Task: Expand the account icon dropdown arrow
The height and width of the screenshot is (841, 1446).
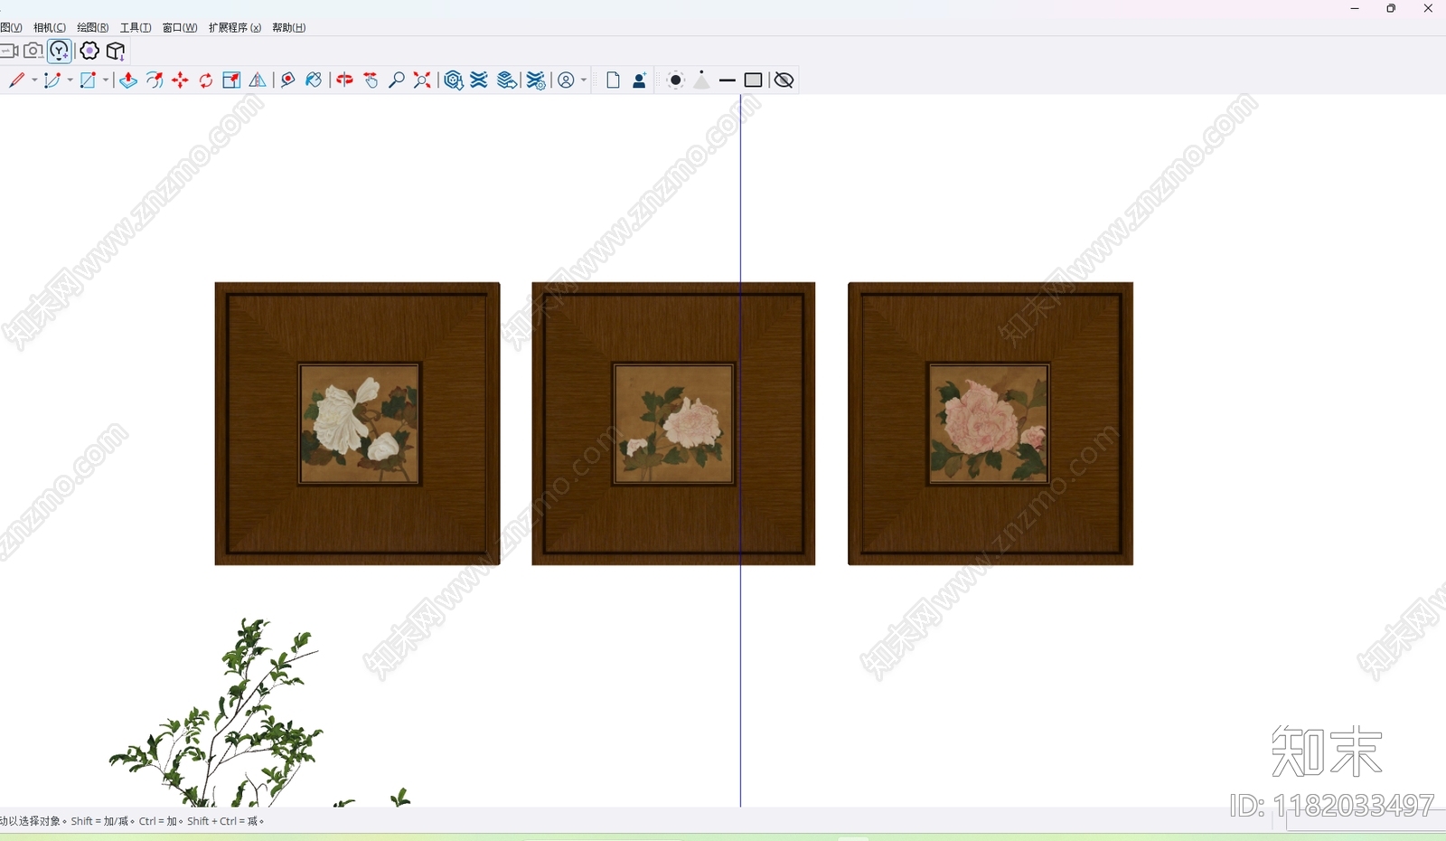Action: [584, 80]
